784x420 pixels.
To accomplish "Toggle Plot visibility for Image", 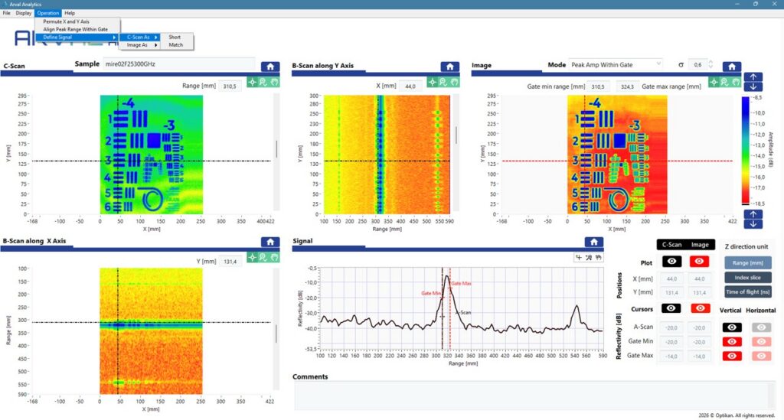I will (x=699, y=261).
